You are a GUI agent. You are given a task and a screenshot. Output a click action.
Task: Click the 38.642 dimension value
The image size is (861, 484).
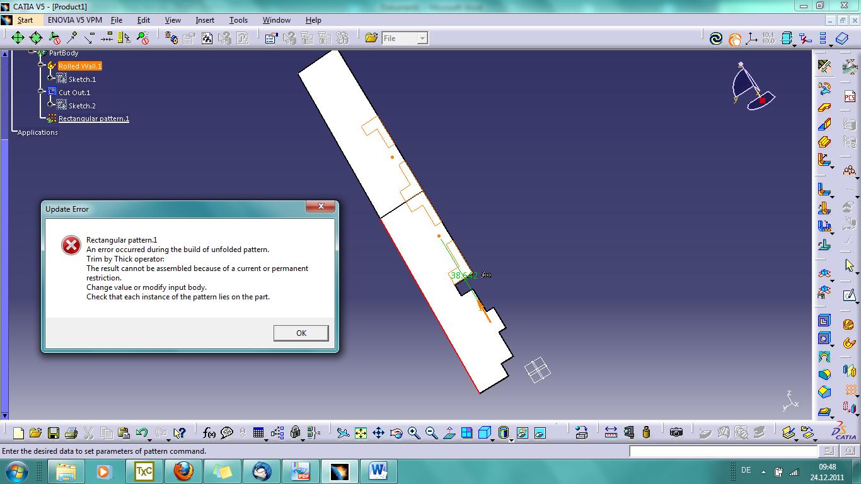[x=463, y=275]
